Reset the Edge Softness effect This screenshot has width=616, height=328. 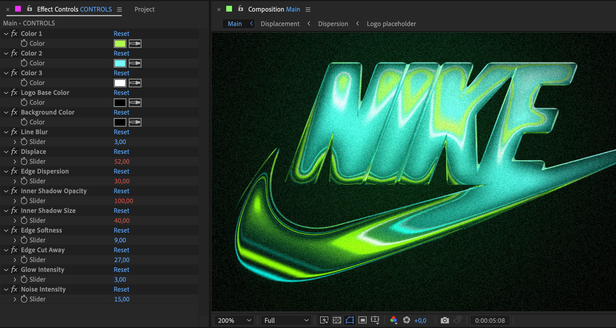pos(121,230)
